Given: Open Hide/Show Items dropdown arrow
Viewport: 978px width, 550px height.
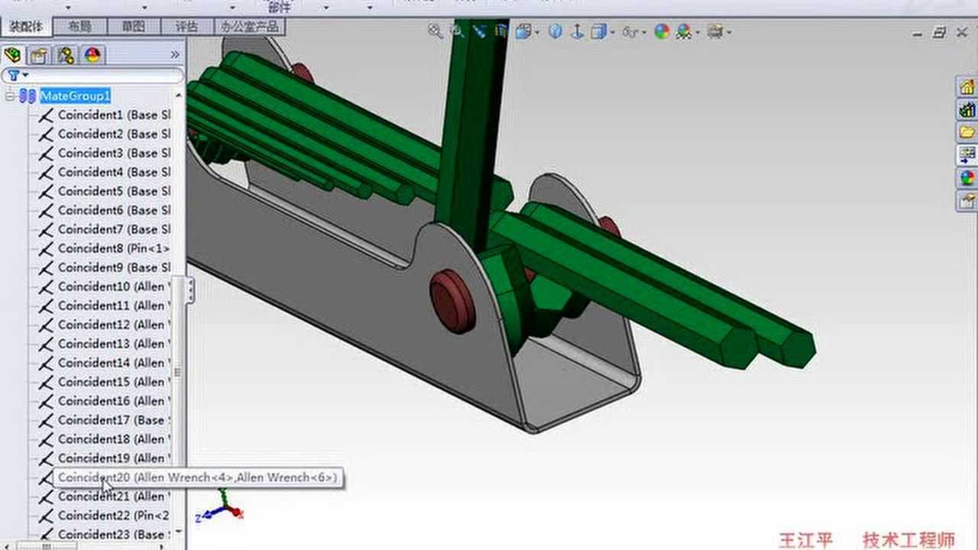Looking at the screenshot, I should 645,32.
